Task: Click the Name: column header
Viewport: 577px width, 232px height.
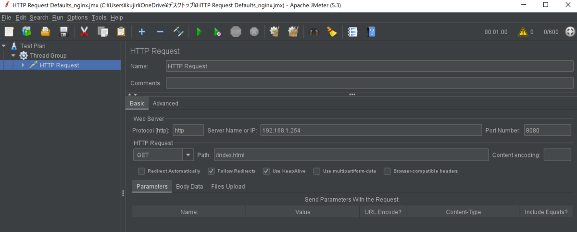Action: click(189, 212)
